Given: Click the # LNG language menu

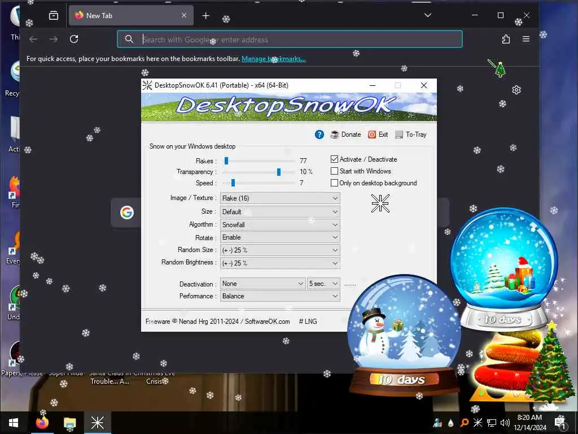Looking at the screenshot, I should click(308, 322).
